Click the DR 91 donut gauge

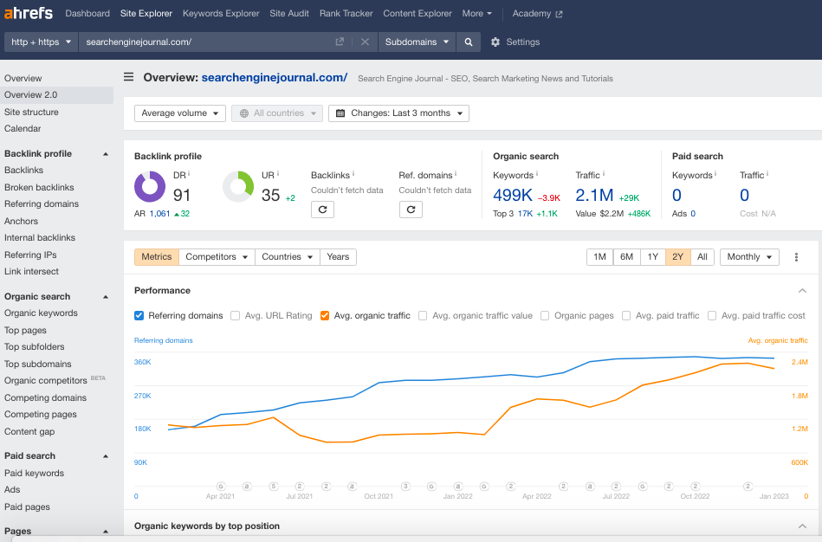tap(149, 186)
